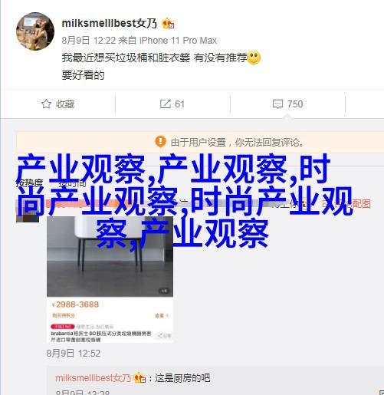Click the VIP badge beside the post author's name
The height and width of the screenshot is (395, 384).
pos(169,24)
